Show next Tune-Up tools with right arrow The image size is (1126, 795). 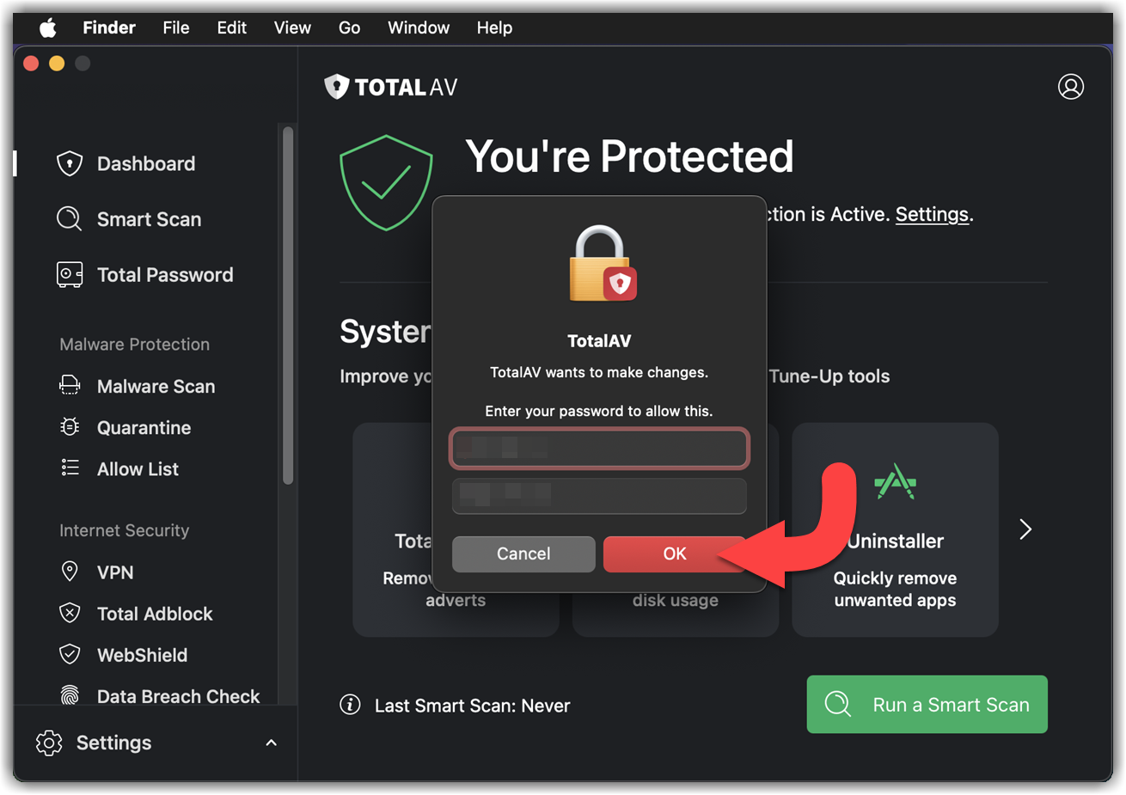point(1025,529)
